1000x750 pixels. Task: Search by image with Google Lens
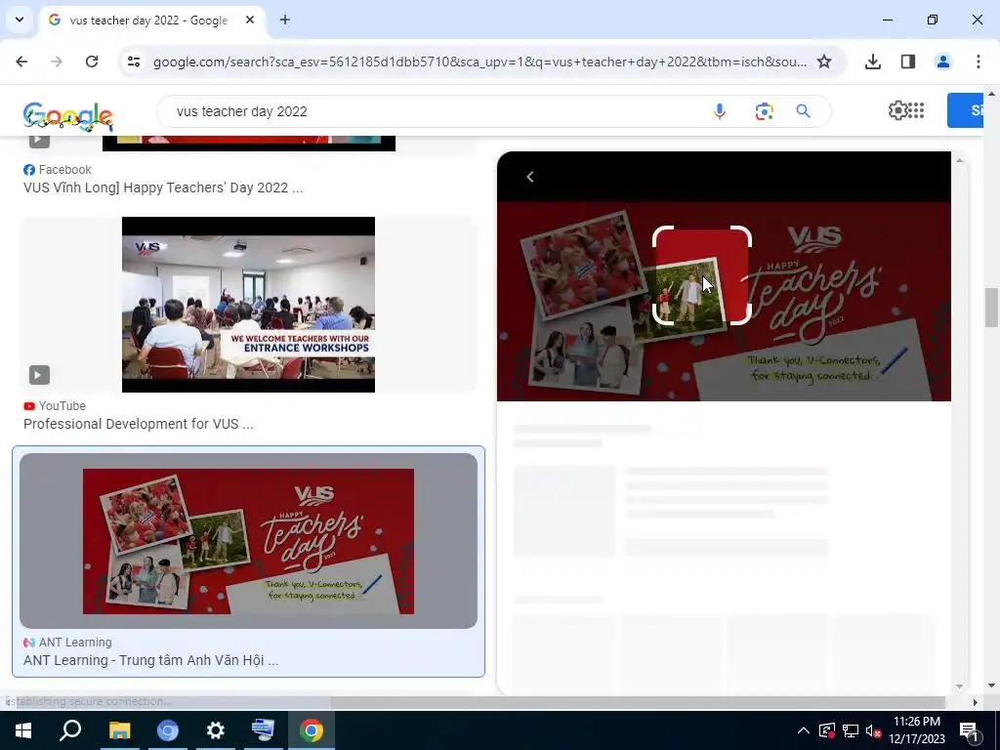click(764, 111)
